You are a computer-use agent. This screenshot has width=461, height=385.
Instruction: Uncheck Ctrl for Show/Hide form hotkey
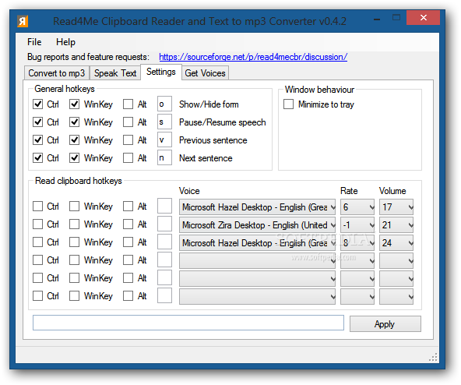click(x=37, y=104)
